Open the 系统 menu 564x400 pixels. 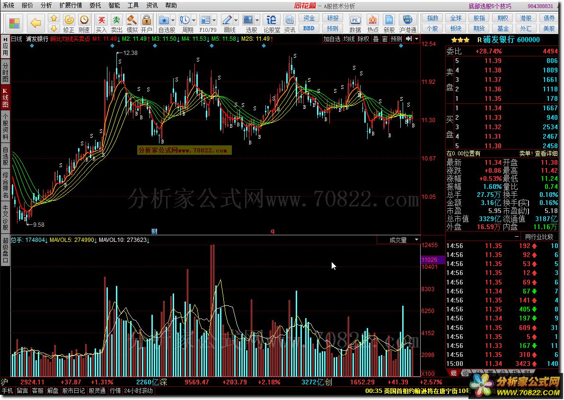(x=9, y=5)
